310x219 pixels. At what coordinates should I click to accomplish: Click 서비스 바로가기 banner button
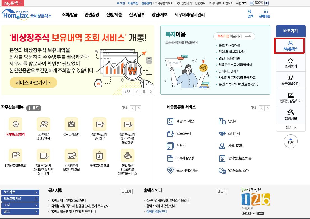[x=33, y=83]
